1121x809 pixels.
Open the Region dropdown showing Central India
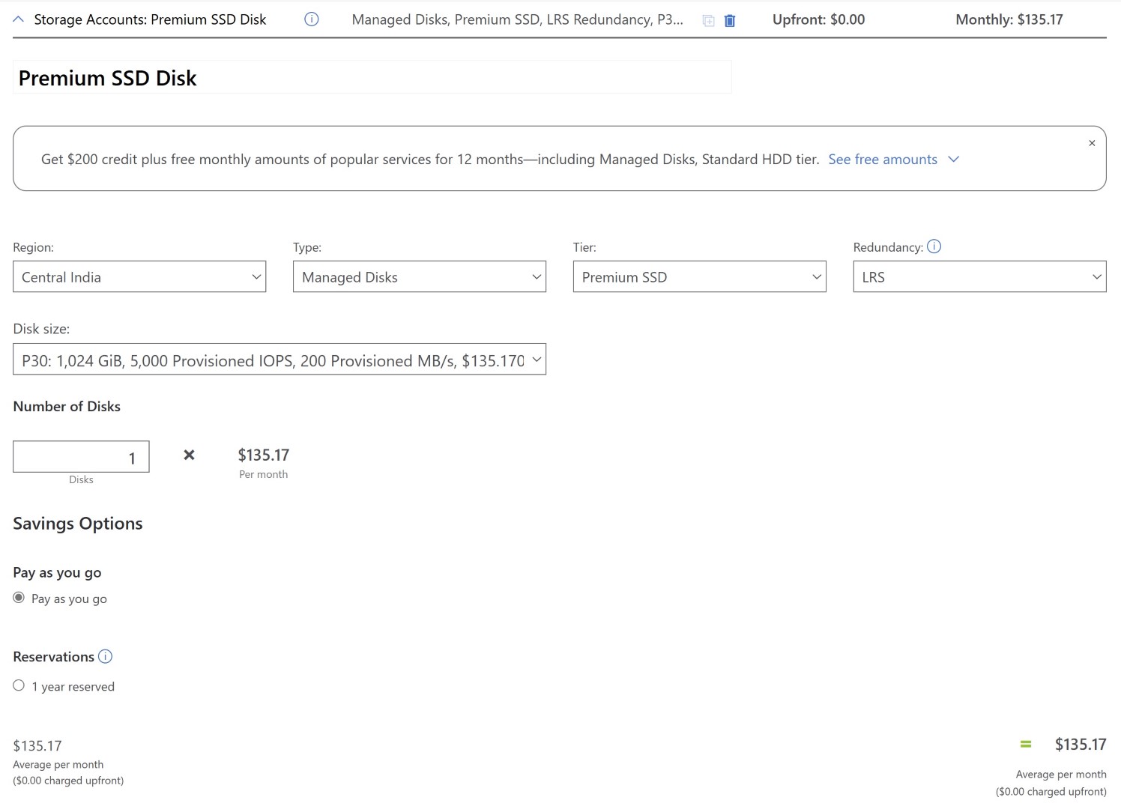click(x=139, y=276)
